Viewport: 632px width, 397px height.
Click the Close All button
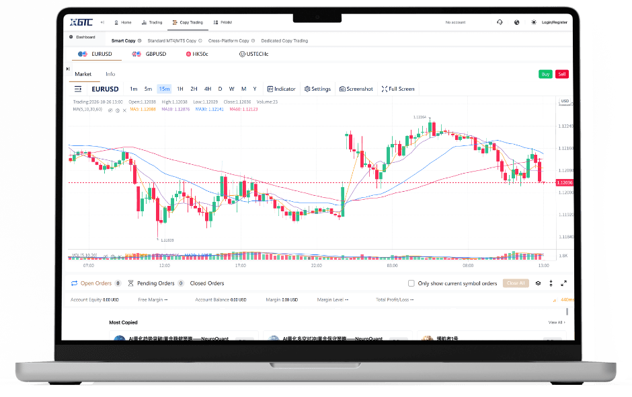[x=516, y=283]
